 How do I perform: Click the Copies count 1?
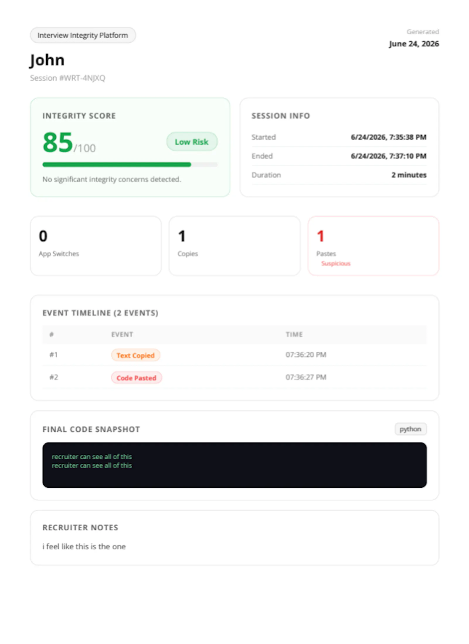click(x=182, y=236)
